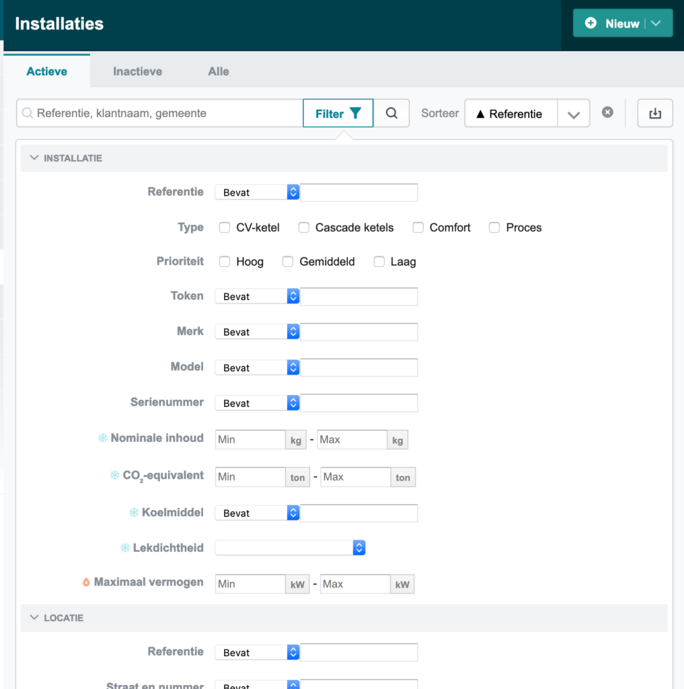Image resolution: width=684 pixels, height=689 pixels.
Task: Tick the CV-ketel type checkbox
Action: [225, 227]
